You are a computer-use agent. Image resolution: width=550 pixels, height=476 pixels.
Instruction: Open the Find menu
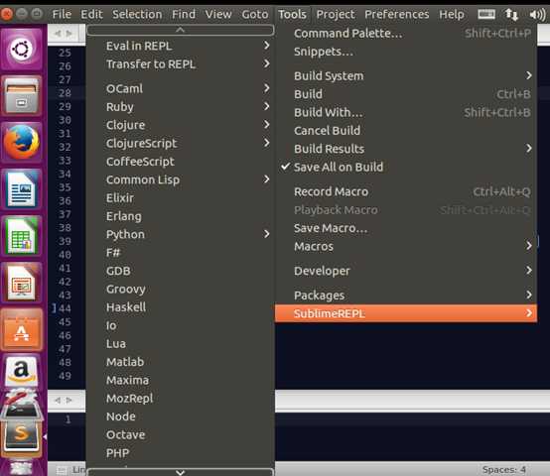click(x=184, y=14)
